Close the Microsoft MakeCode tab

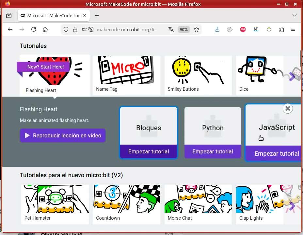tap(85, 15)
